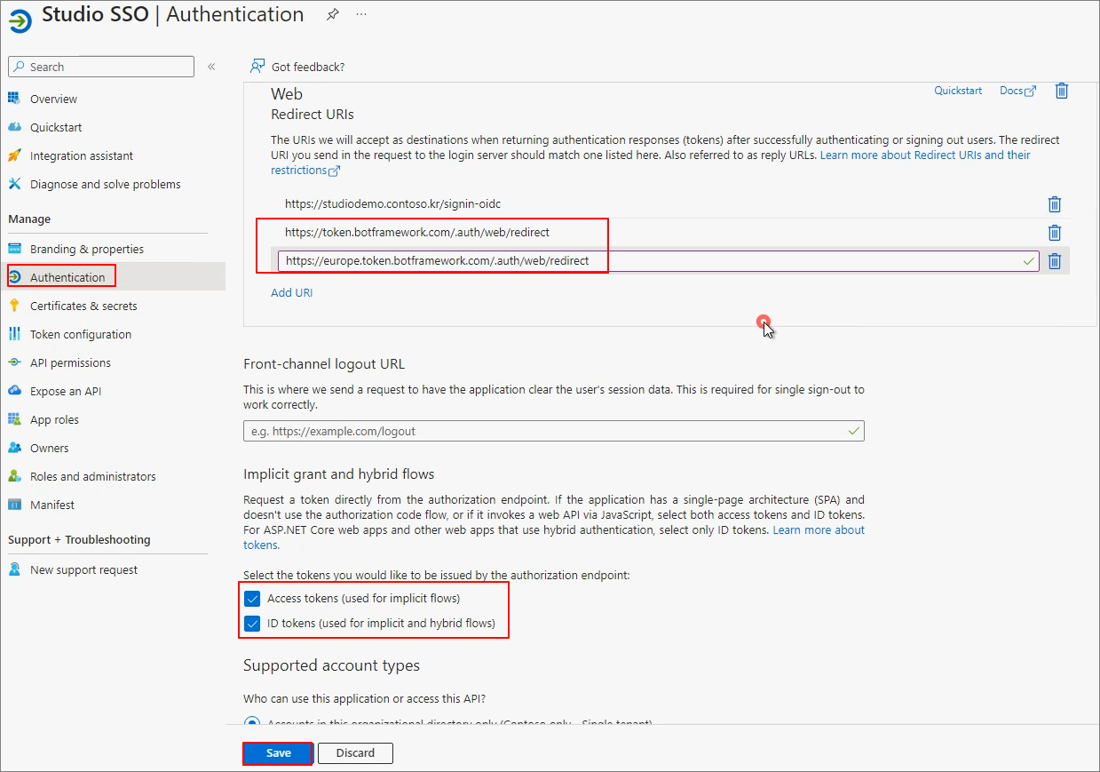
Task: Collapse the sidebar with the double chevron
Action: [x=211, y=67]
